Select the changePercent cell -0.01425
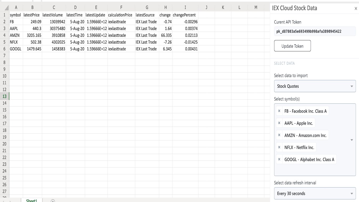This screenshot has height=202, width=359. [x=185, y=42]
